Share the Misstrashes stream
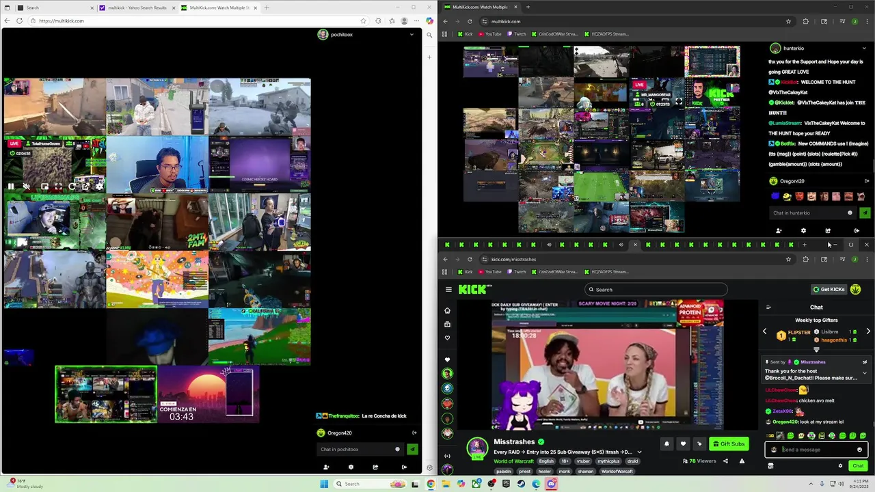The image size is (875, 492). [x=725, y=461]
